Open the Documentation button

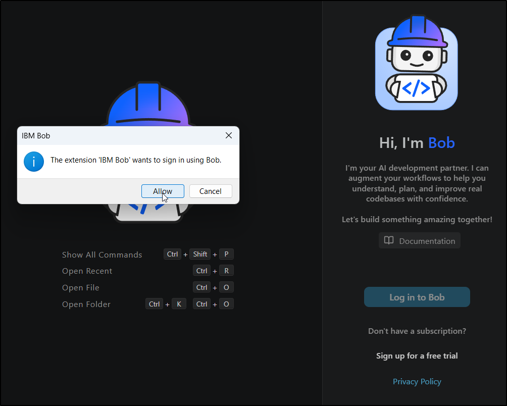point(419,240)
